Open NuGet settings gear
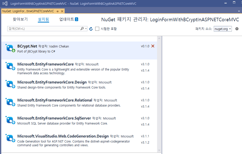Image resolution: width=242 pixels, height=154 pixels. pyautogui.click(x=237, y=29)
